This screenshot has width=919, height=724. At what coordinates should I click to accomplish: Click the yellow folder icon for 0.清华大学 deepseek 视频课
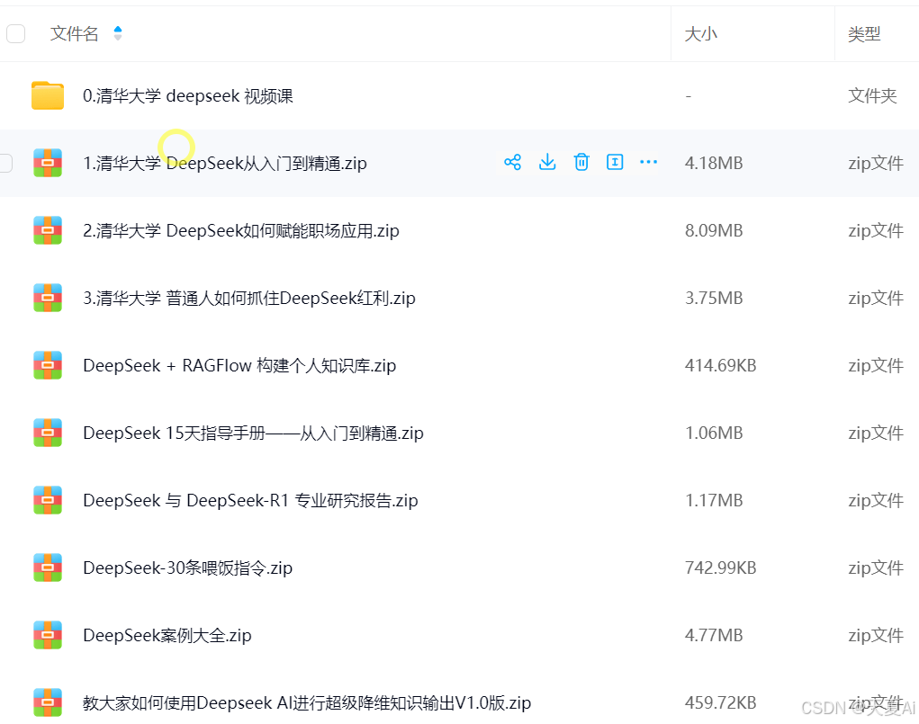pos(48,95)
